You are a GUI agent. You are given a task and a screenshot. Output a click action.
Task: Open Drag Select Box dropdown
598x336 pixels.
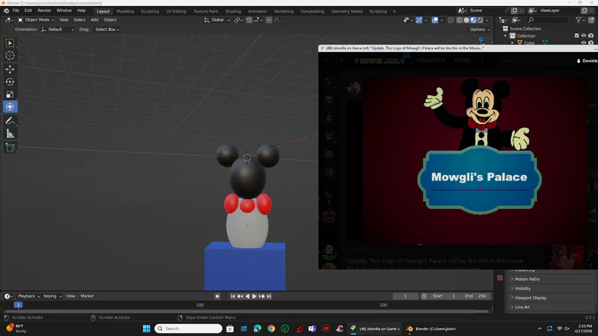coord(107,29)
